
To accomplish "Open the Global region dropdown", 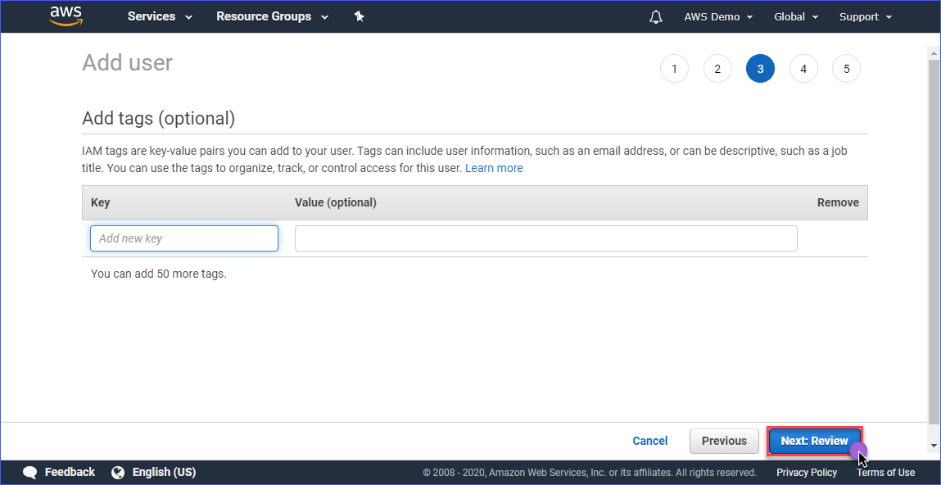I will (x=796, y=17).
